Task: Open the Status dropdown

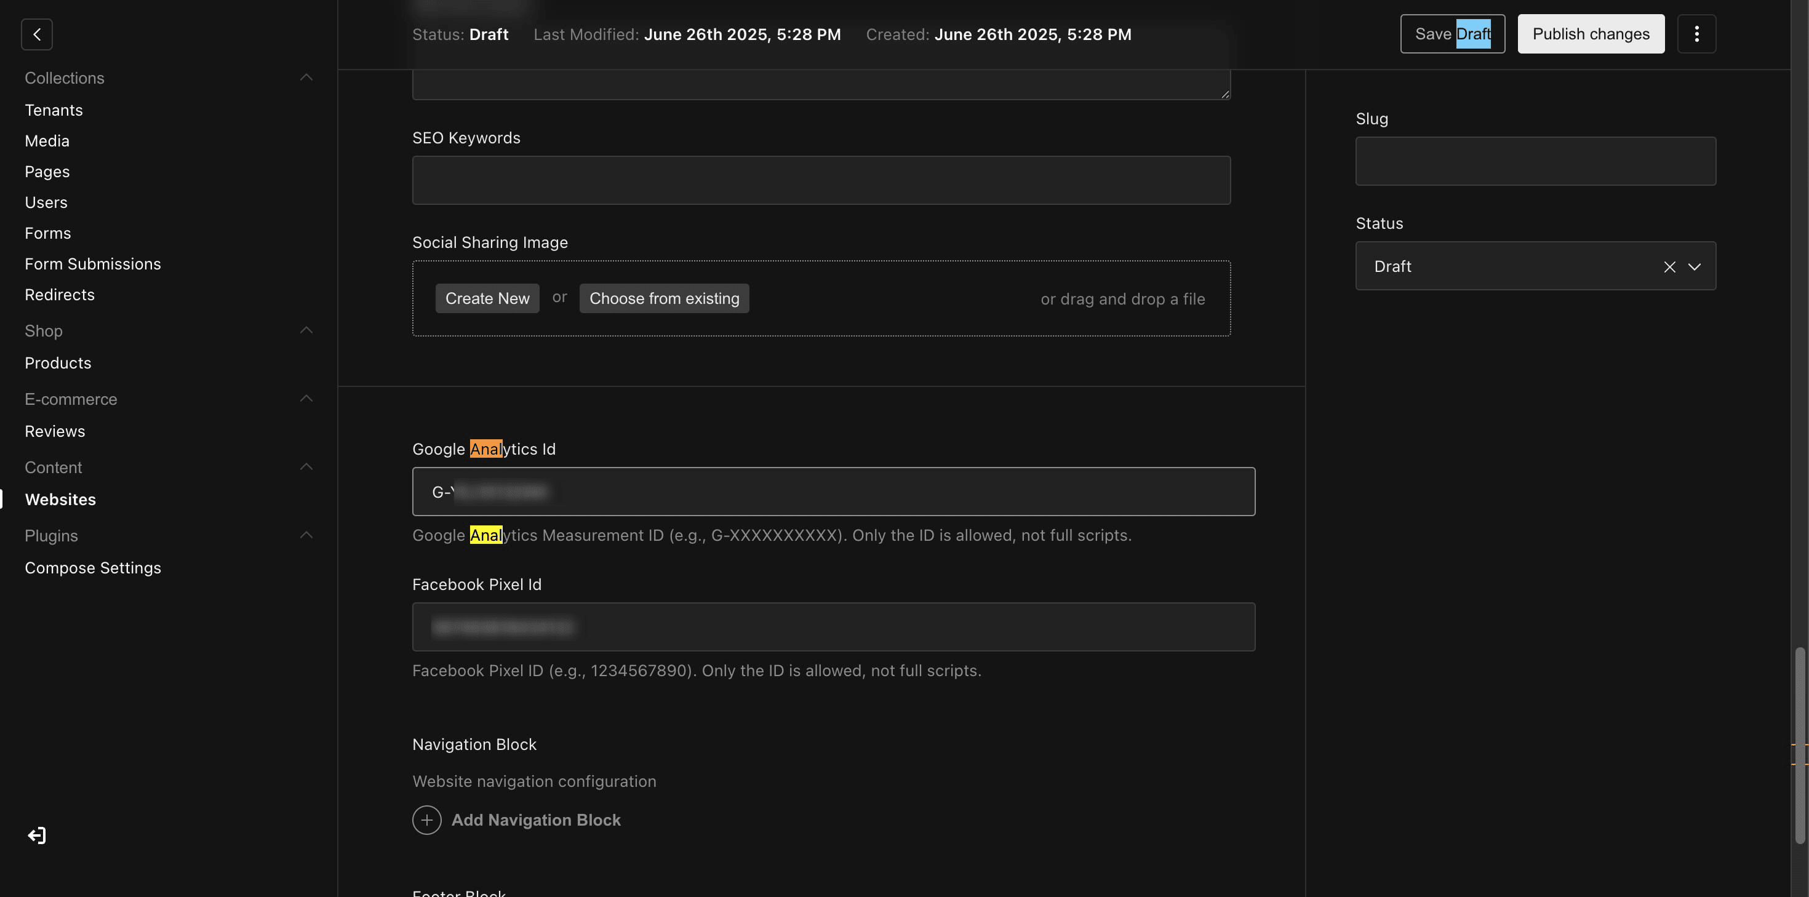Action: click(1696, 267)
